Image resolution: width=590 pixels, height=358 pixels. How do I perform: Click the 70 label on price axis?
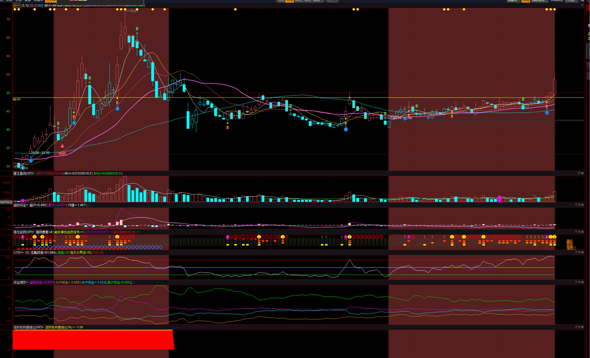(x=8, y=20)
